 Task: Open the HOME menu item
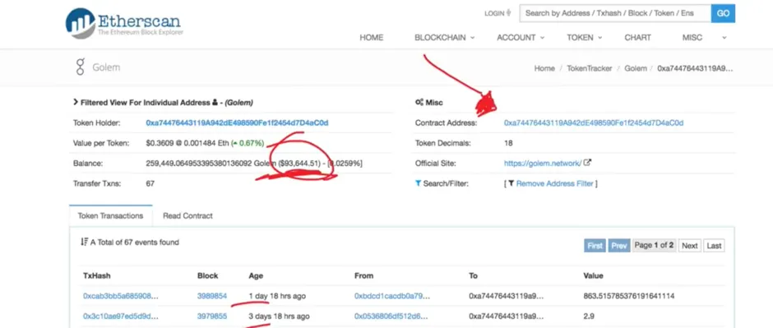(371, 38)
